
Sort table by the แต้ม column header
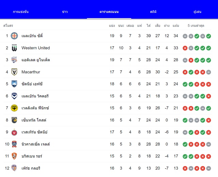pyautogui.click(x=176, y=26)
